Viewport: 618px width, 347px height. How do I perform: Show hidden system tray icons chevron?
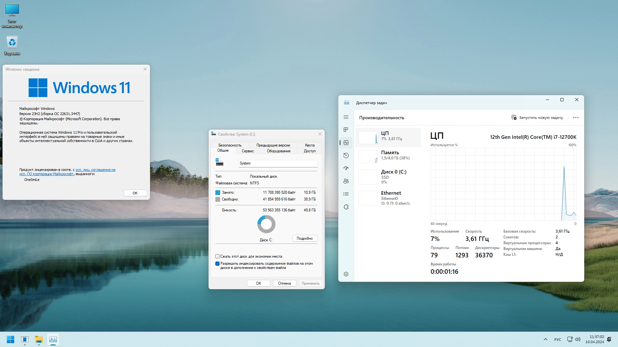click(x=545, y=339)
